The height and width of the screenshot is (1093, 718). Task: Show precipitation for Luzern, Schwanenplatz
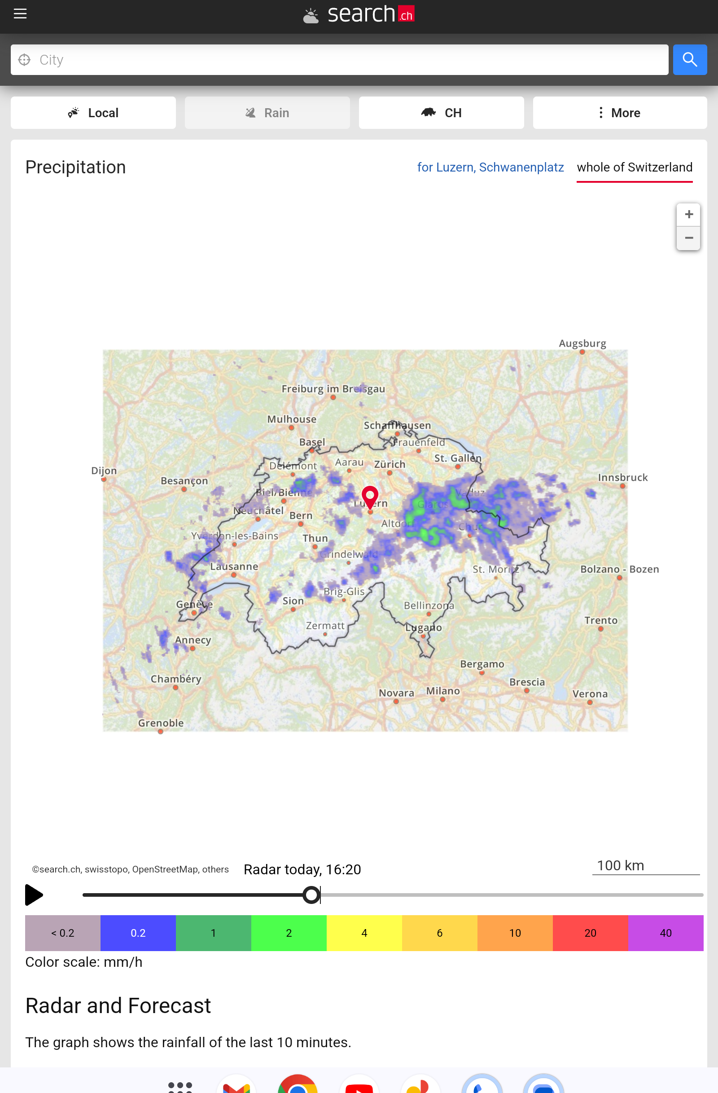pyautogui.click(x=490, y=167)
